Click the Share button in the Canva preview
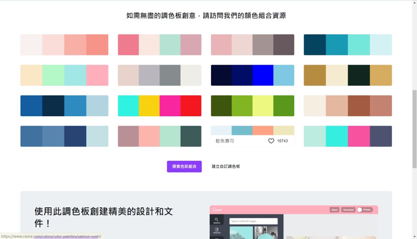The height and width of the screenshot is (239, 417). [334, 210]
